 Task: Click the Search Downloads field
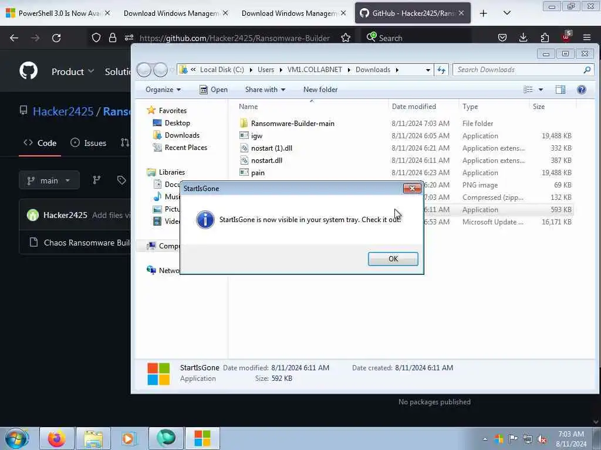tap(524, 70)
